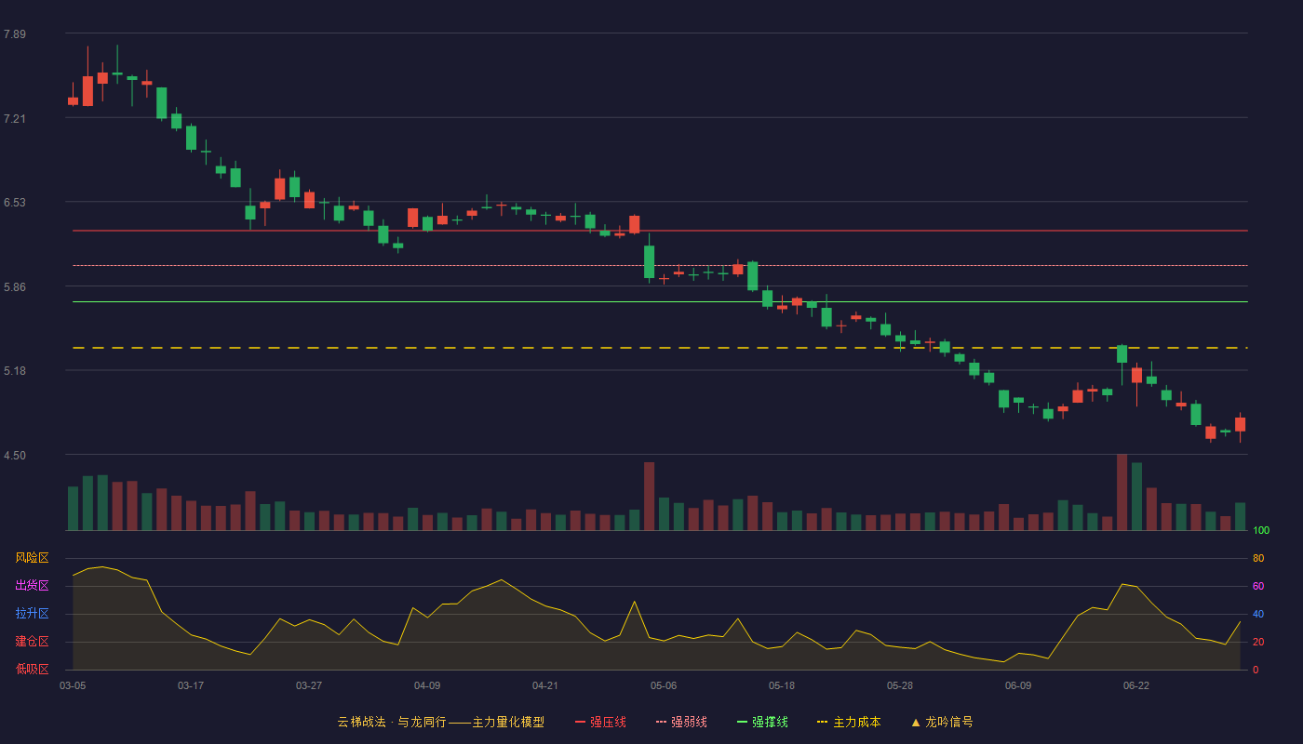Click the 风险区 zone label

32,558
